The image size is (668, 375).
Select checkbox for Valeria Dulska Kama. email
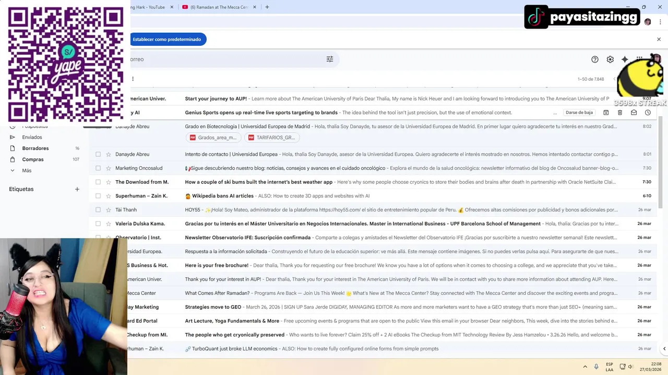pos(98,224)
